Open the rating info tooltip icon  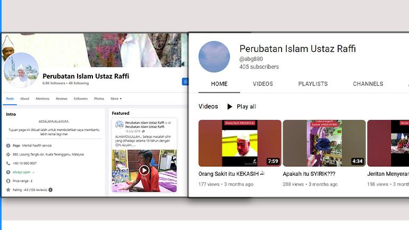click(x=50, y=190)
